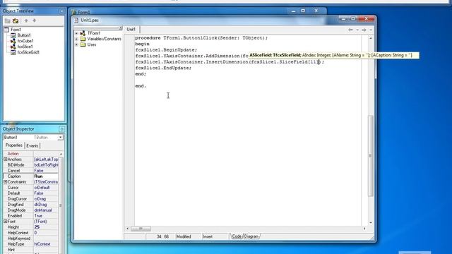The height and width of the screenshot is (254, 452).
Task: Select Button1 in the Object TreeView
Action: pyautogui.click(x=24, y=35)
